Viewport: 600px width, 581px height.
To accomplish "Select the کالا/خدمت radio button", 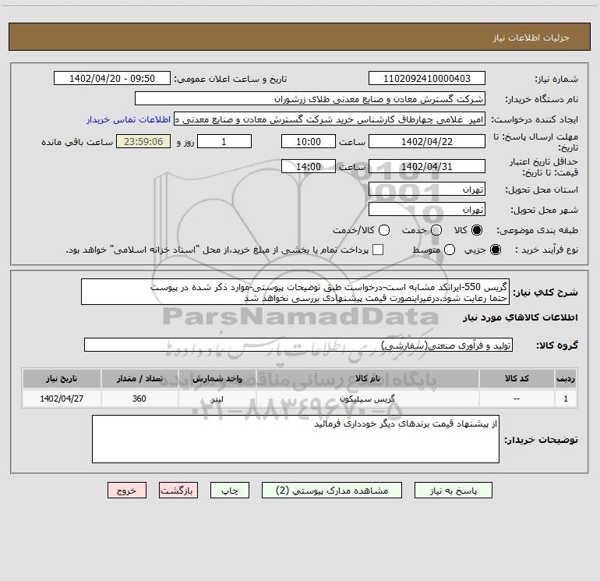I will (x=384, y=230).
